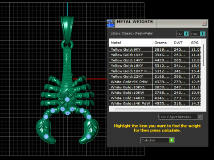Viewport: 214px width, 160px height.
Task: Select the gemstone on right claw tip
Action: pos(88,136)
